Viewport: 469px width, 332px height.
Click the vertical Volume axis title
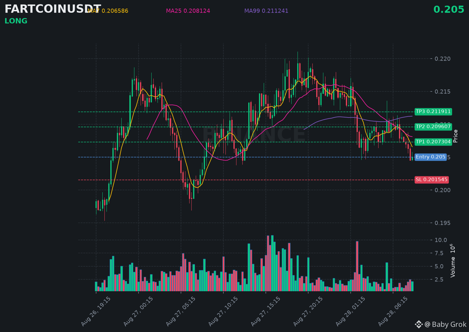(453, 261)
